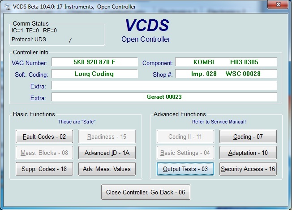Click the empty first Extra field
Image resolution: width=292 pixels, height=211 pixels.
(164, 85)
